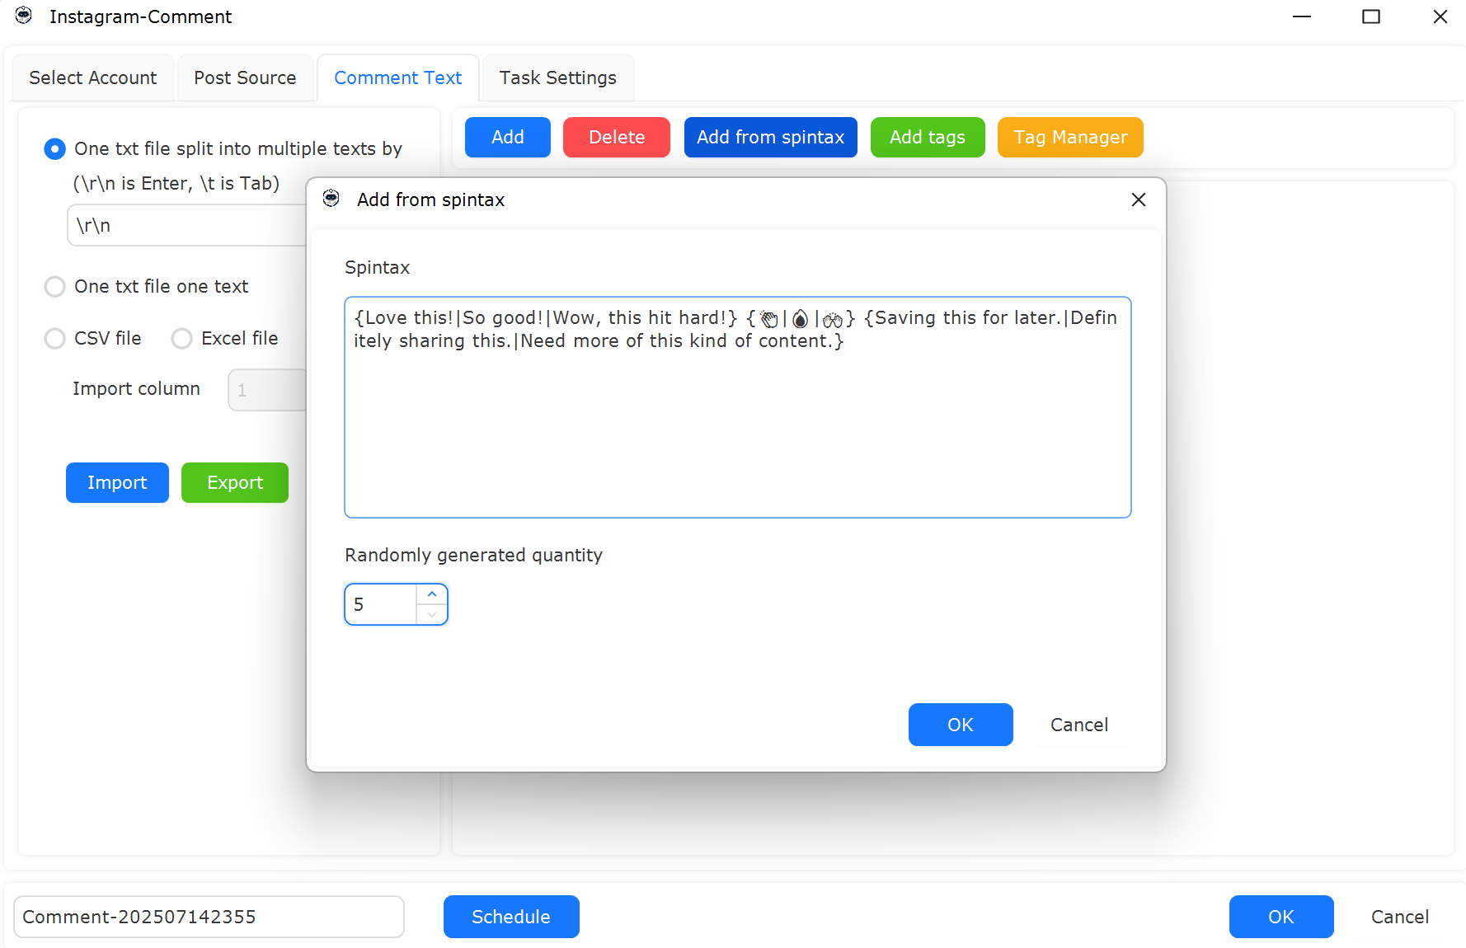Decrease randomly generated quantity with down arrow
Screen dimensions: 1466x948
(x=432, y=615)
